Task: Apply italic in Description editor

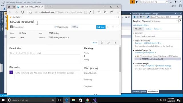Action: pos(14,53)
